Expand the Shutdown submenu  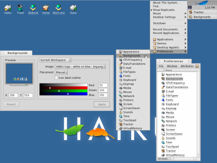point(169,23)
